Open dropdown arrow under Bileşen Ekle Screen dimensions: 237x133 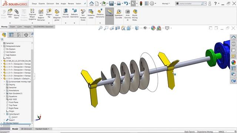point(10,23)
